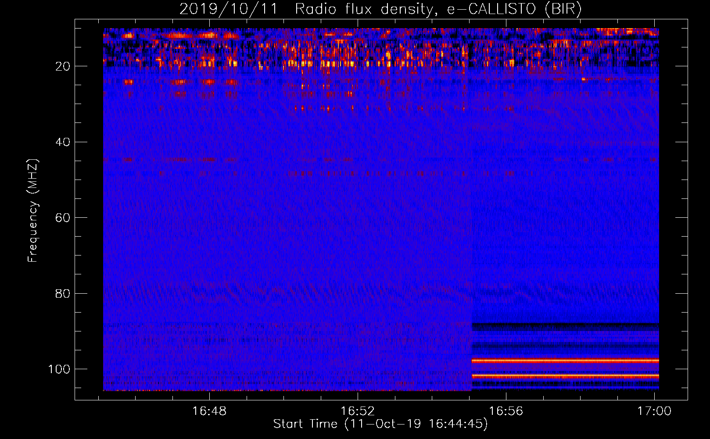Click the 100 frequency tick label
710x439 pixels.
[59, 369]
